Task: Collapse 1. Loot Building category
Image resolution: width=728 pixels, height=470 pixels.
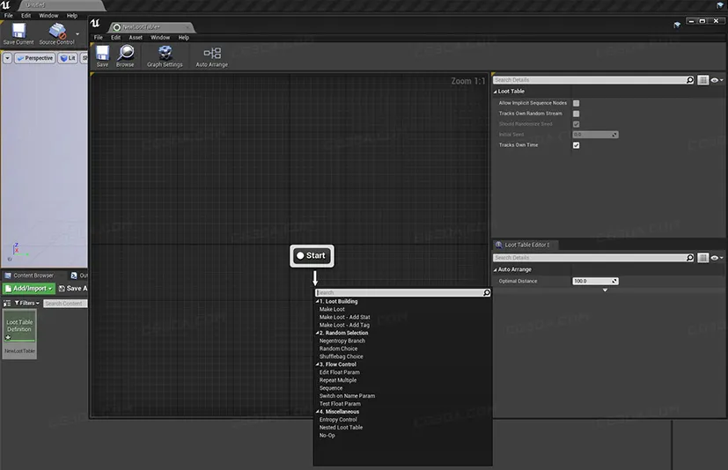Action: pyautogui.click(x=318, y=301)
